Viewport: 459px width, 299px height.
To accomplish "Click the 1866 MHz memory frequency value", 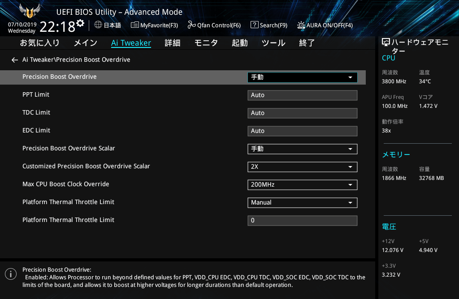I will point(394,178).
